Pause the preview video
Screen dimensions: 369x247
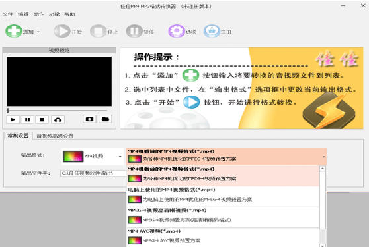(x=28, y=119)
